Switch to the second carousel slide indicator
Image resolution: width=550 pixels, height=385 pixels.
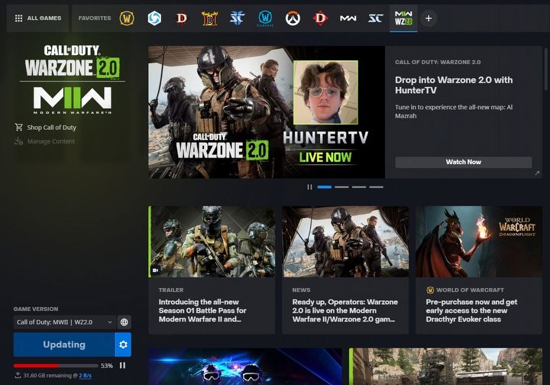pos(341,186)
